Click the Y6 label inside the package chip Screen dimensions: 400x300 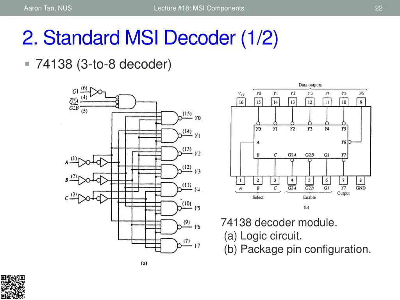click(x=344, y=142)
